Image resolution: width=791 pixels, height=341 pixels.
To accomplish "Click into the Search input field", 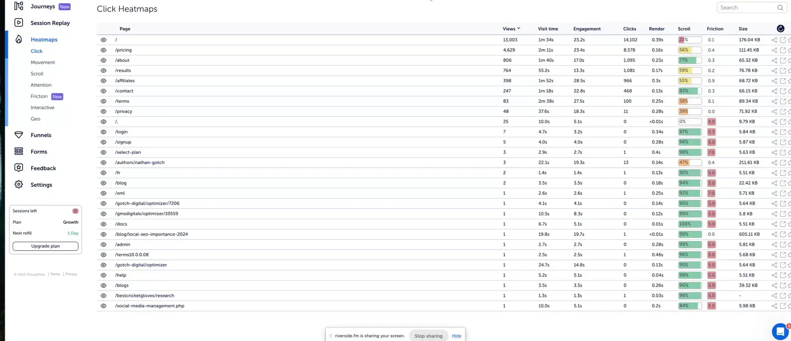I will 747,7.
